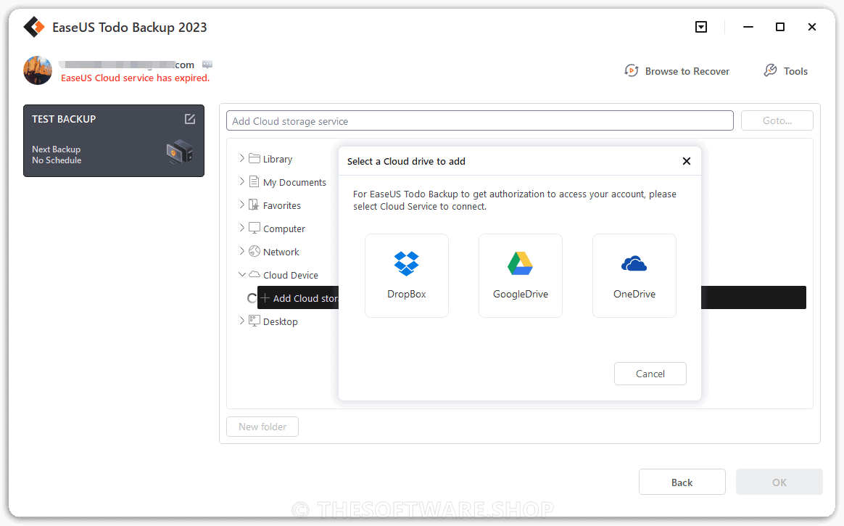Viewport: 844px width, 526px height.
Task: Click the OK button
Action: click(779, 482)
